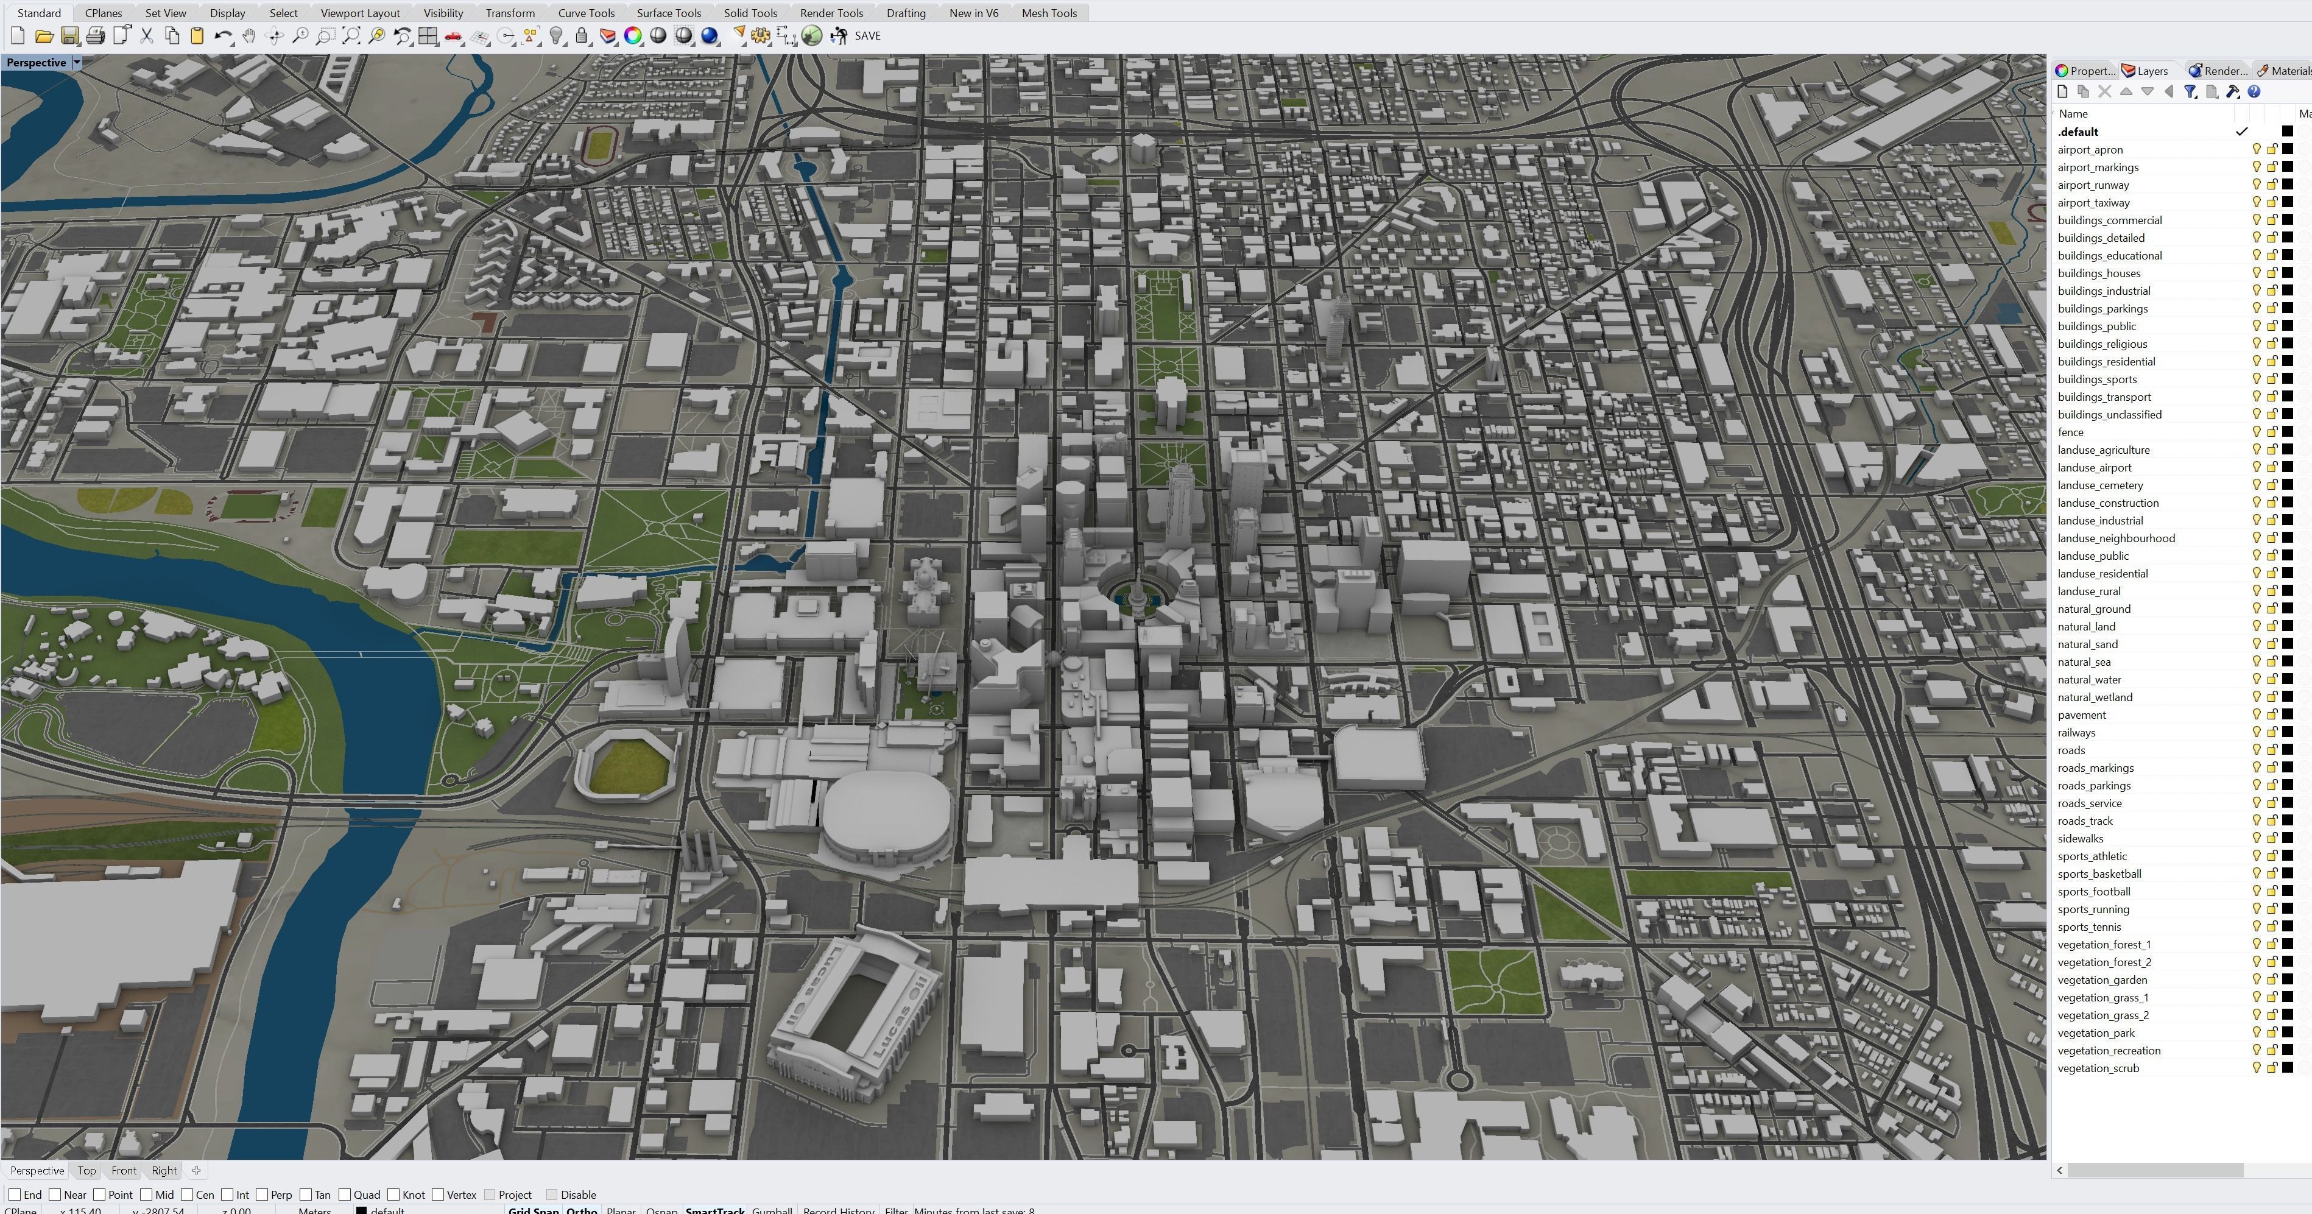Click the red car icon
The height and width of the screenshot is (1214, 2312).
454,36
